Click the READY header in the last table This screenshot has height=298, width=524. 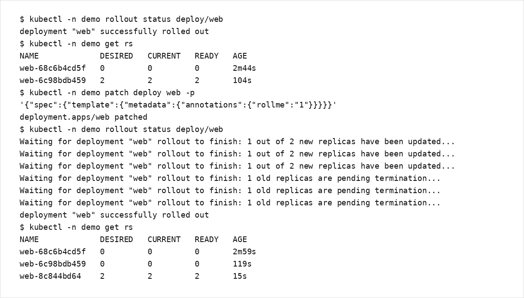(x=207, y=239)
